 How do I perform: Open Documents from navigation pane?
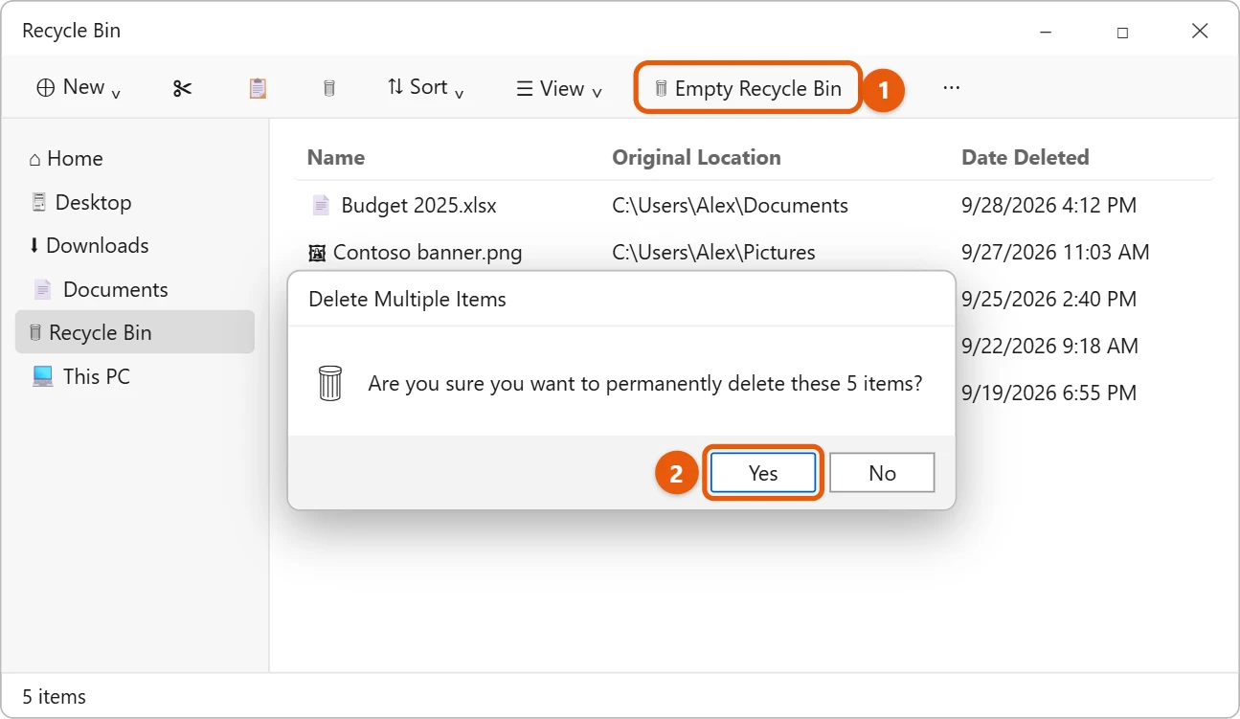click(135, 289)
